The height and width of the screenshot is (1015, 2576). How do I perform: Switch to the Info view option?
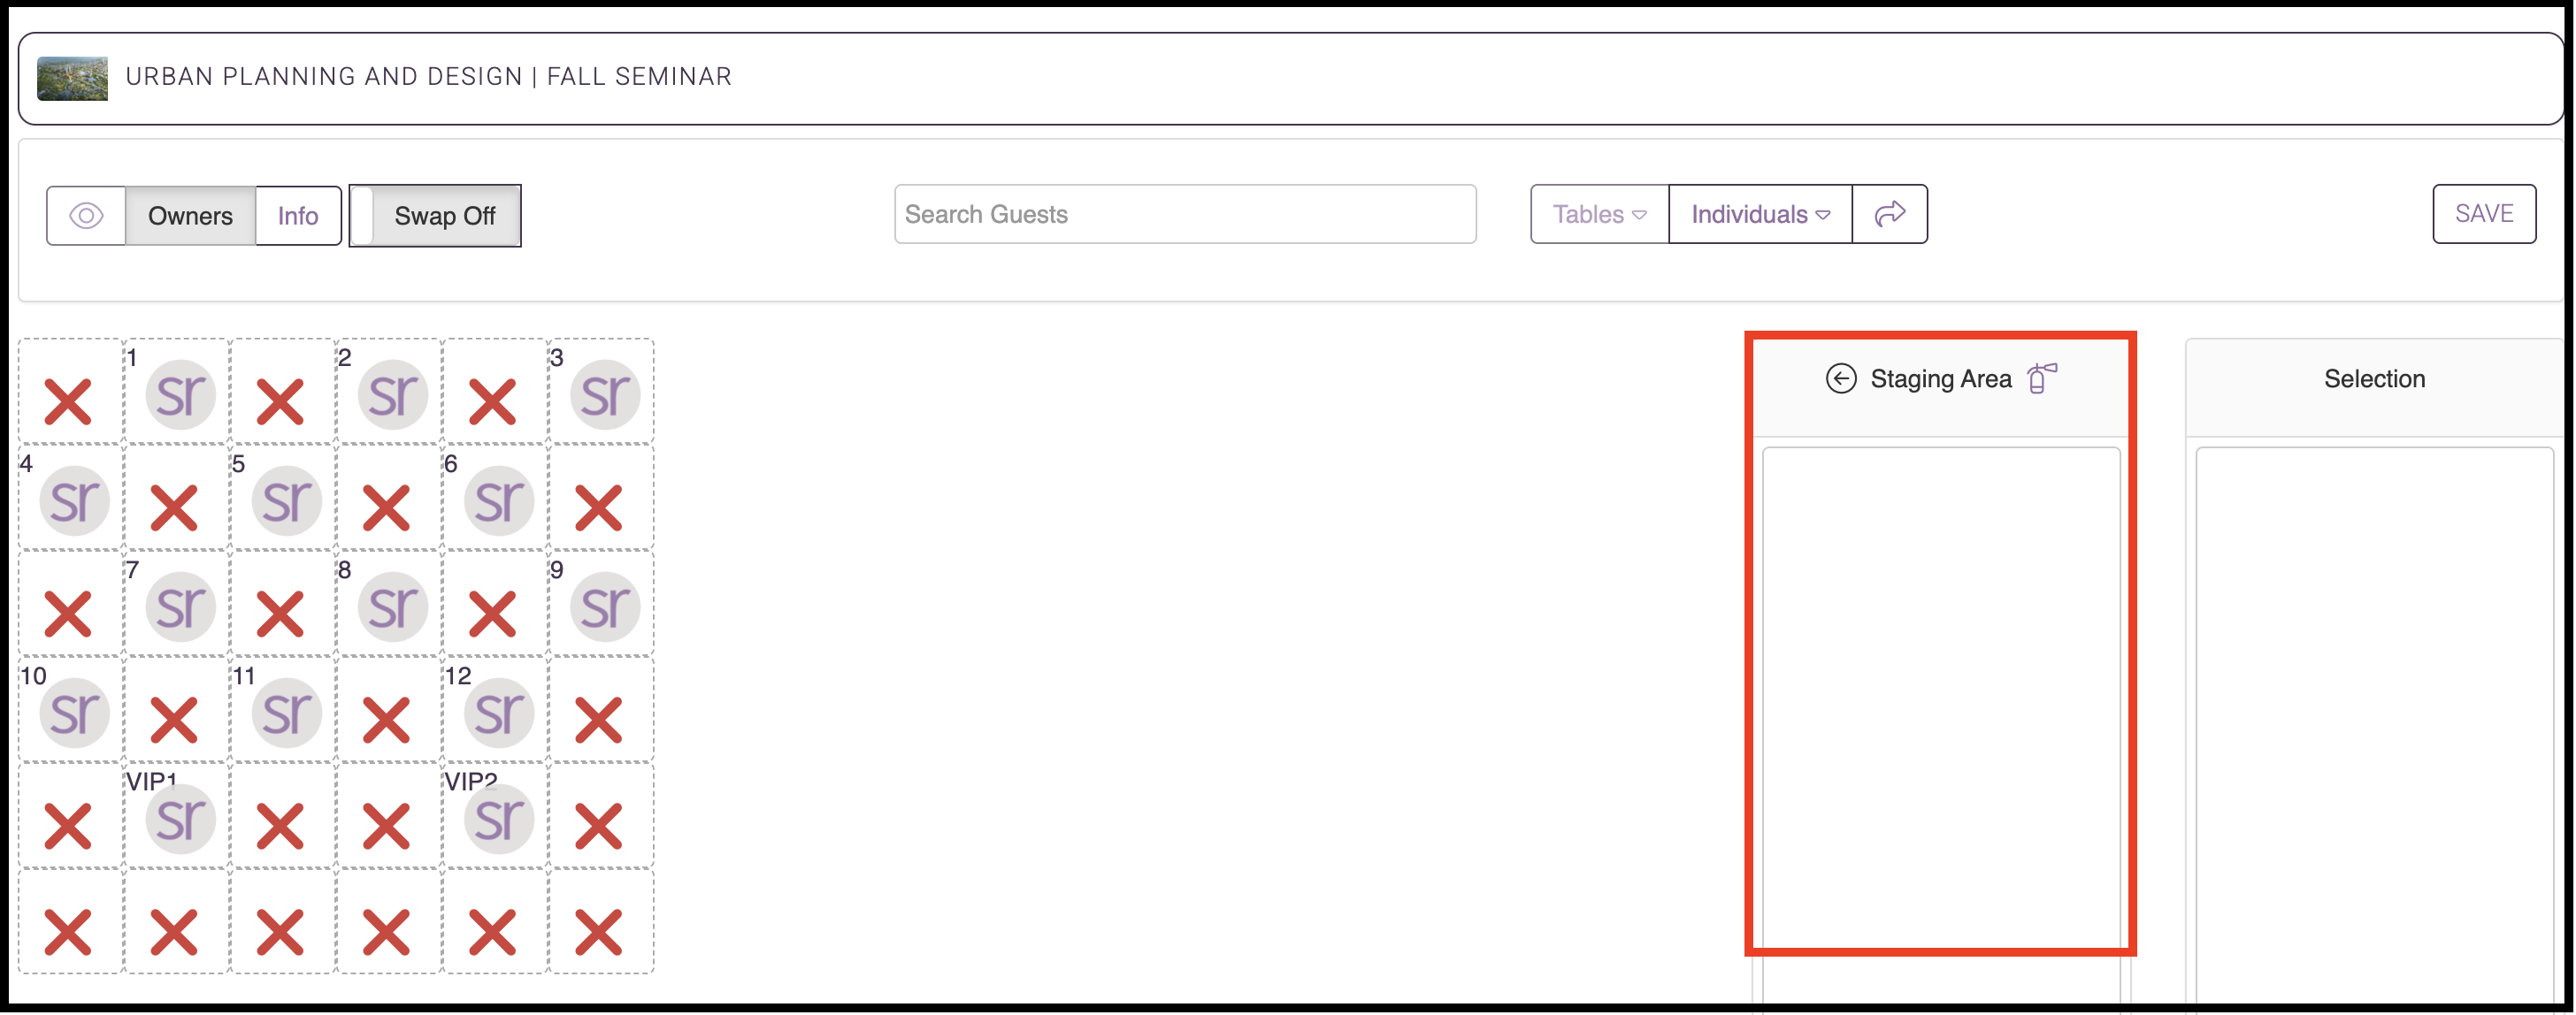coord(298,216)
